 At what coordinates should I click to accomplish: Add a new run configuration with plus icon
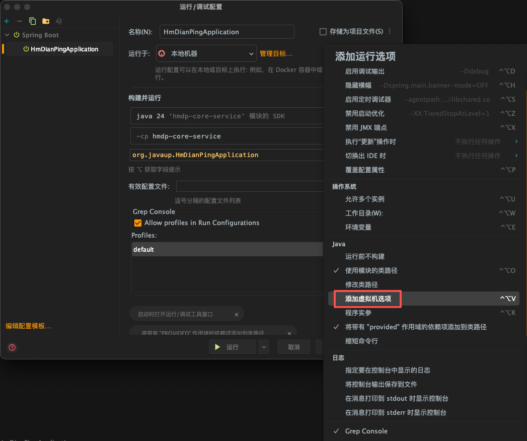click(x=6, y=21)
